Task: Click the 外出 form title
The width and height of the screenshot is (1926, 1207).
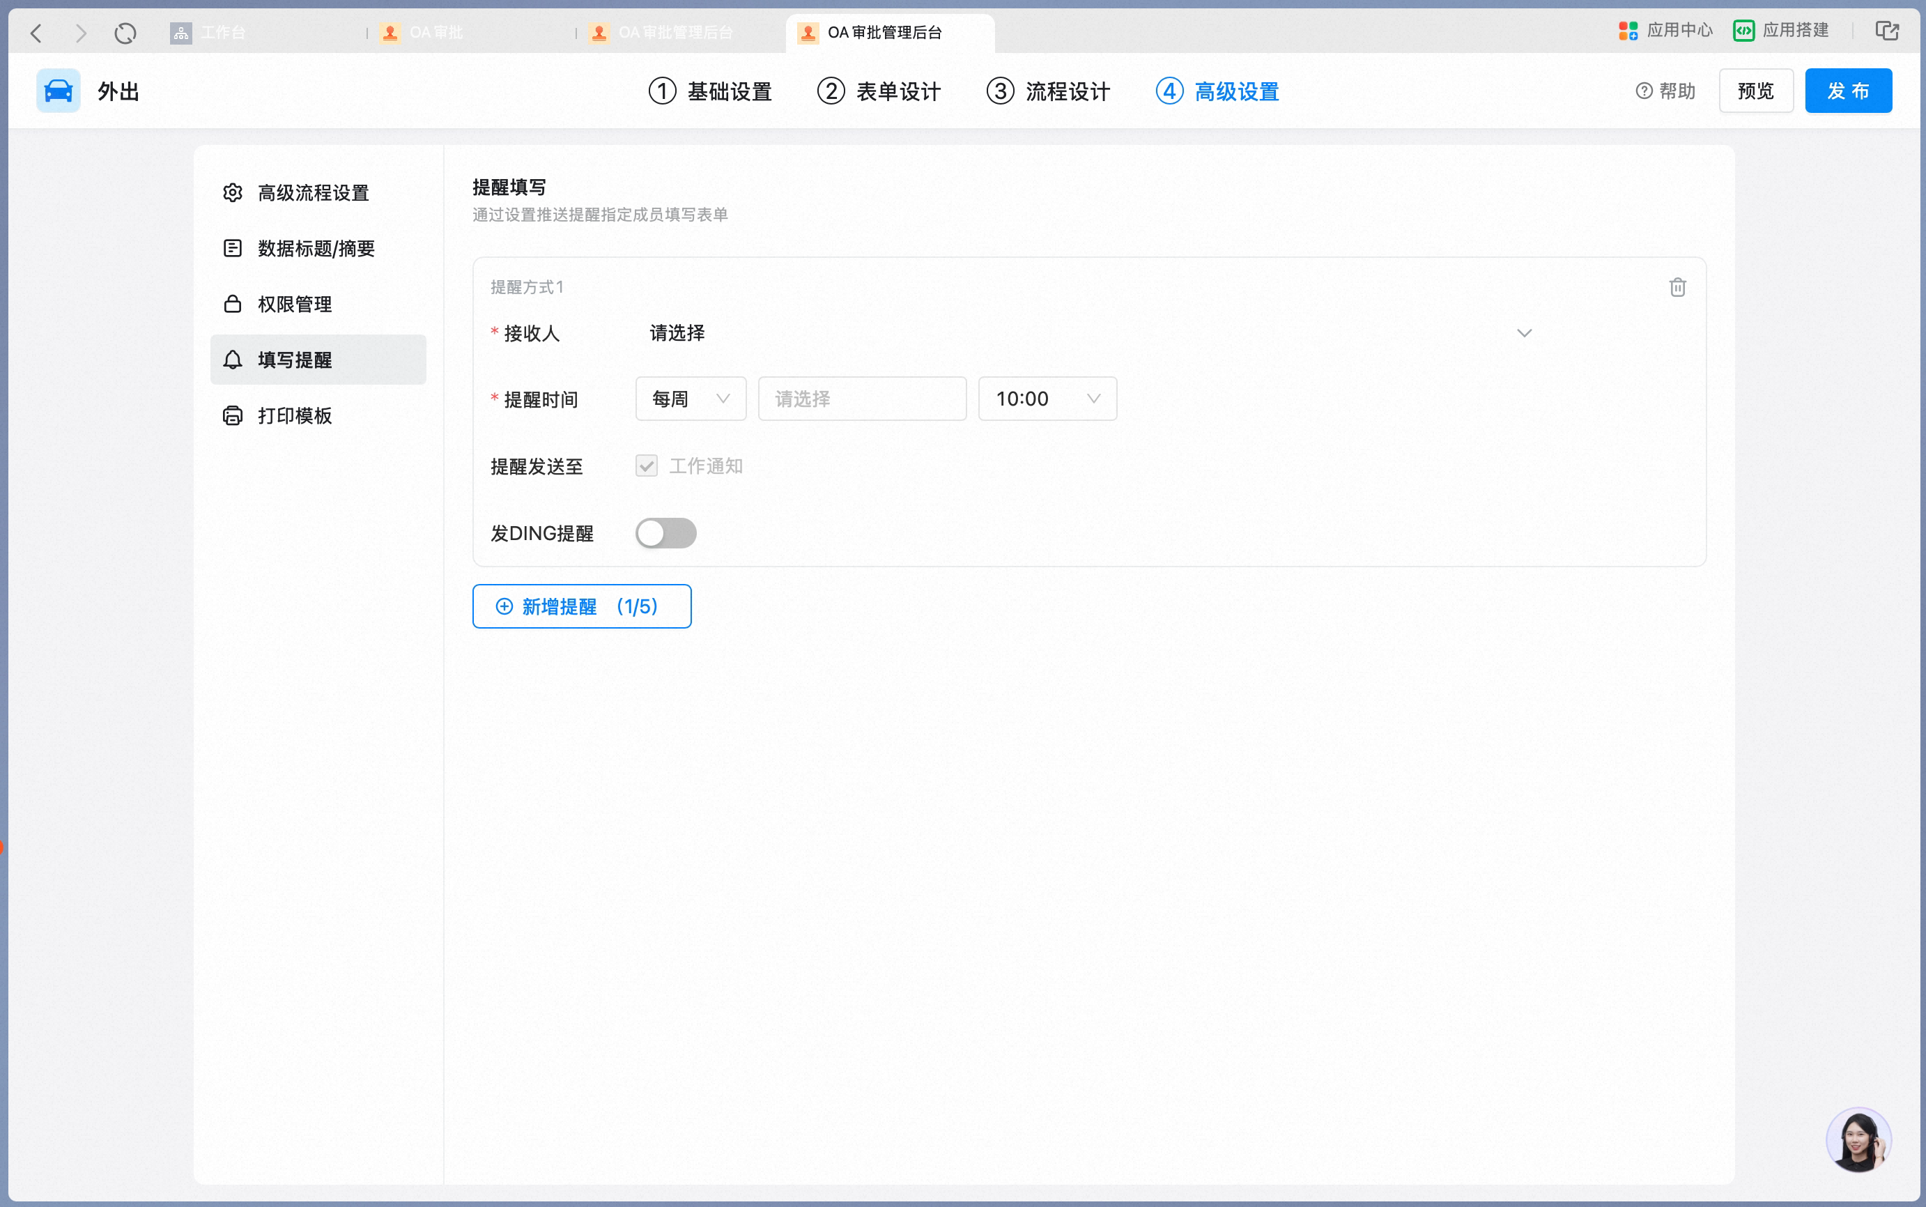Action: [x=118, y=91]
